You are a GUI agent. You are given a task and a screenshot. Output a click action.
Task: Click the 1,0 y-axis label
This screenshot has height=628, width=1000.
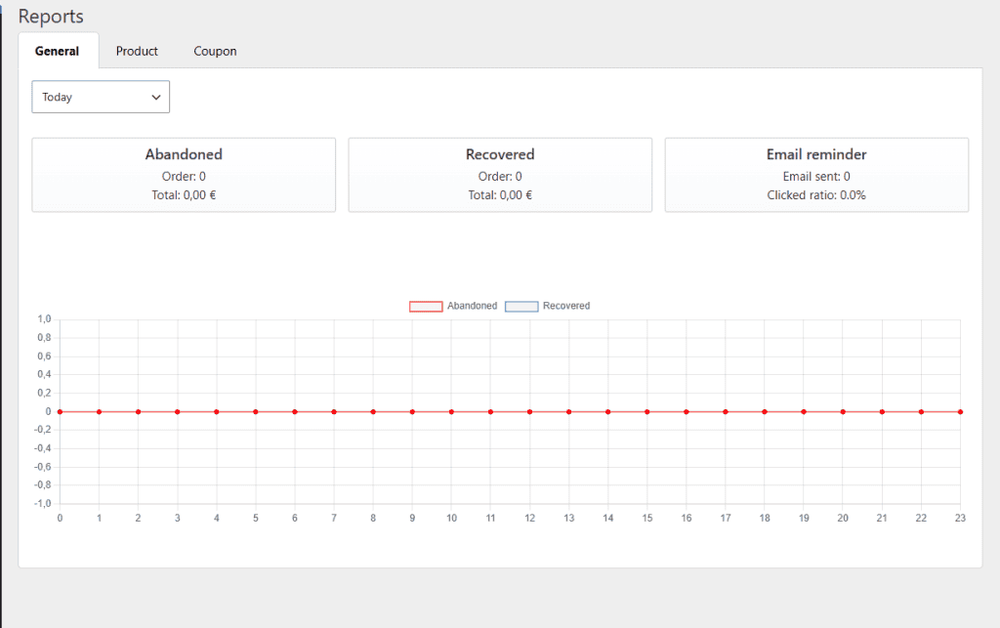click(44, 319)
